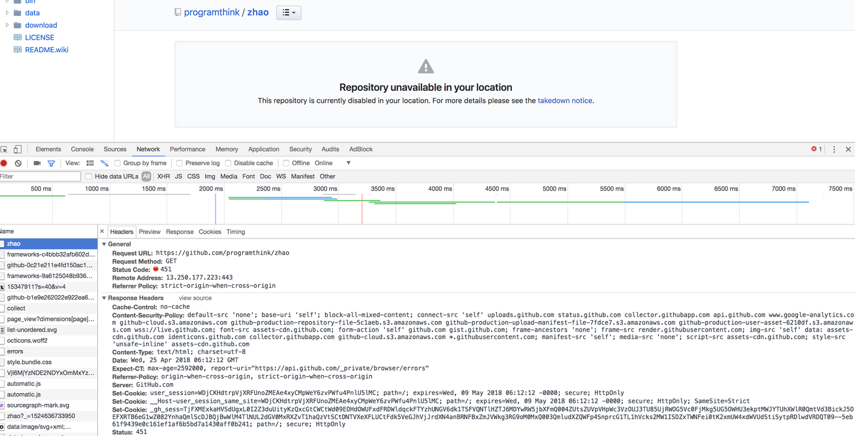
Task: Select the All filter toggle
Action: [146, 176]
